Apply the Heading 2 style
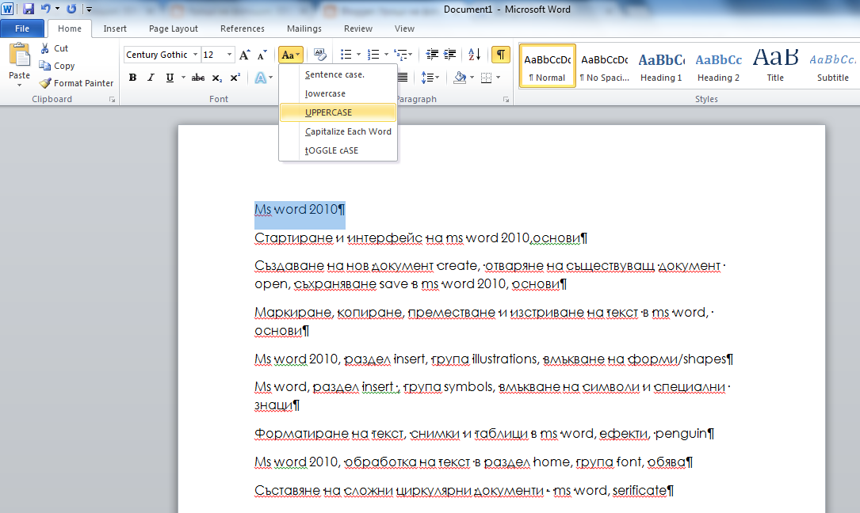Viewport: 860px width, 513px height. pos(718,66)
